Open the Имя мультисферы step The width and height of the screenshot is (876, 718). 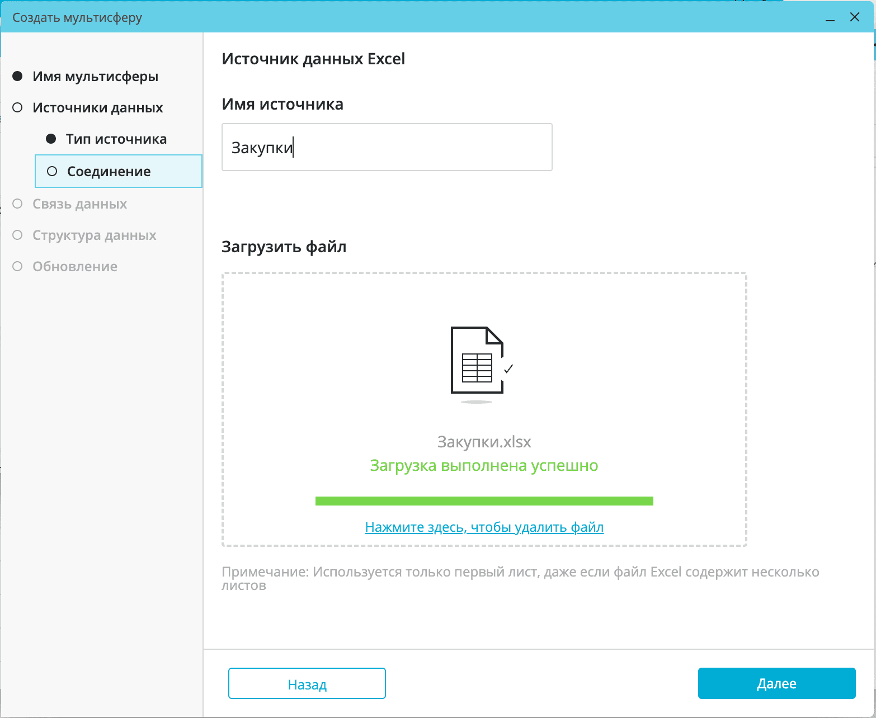point(95,77)
